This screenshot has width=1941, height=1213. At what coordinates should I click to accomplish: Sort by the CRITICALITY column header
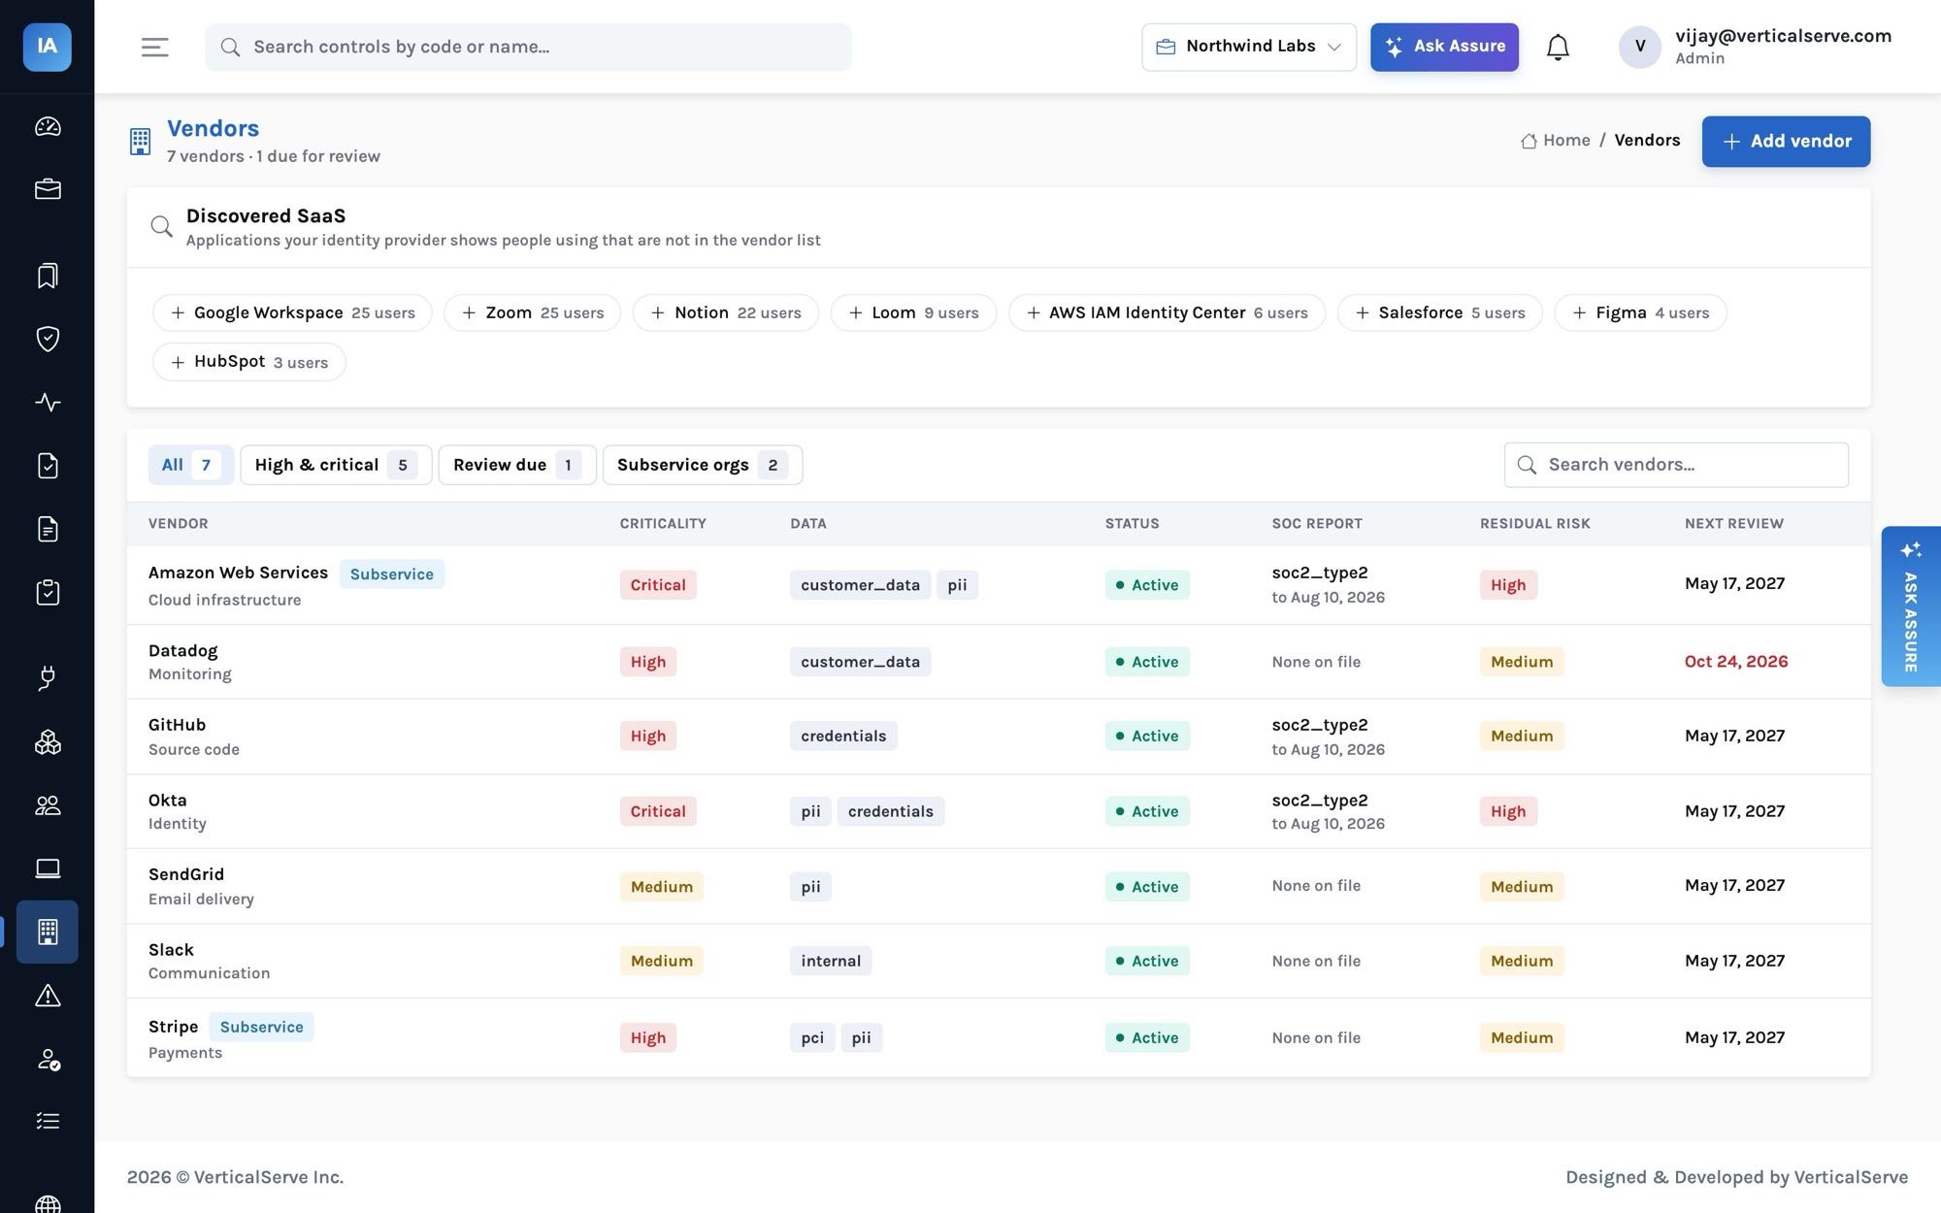point(663,524)
